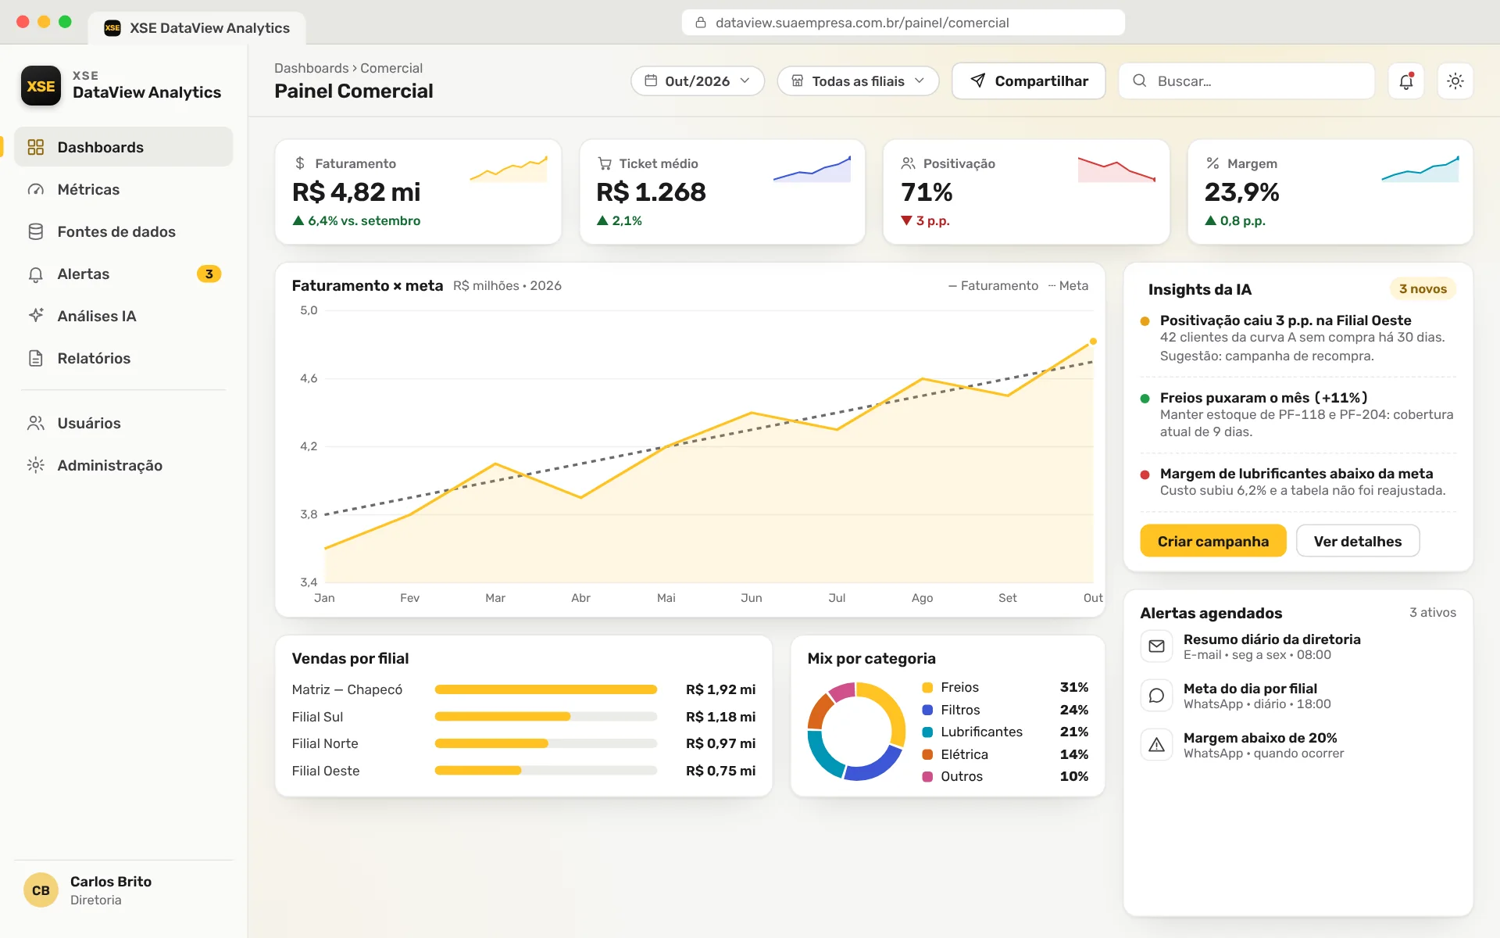Click the Métricas gauge icon
The width and height of the screenshot is (1500, 938).
(x=36, y=189)
